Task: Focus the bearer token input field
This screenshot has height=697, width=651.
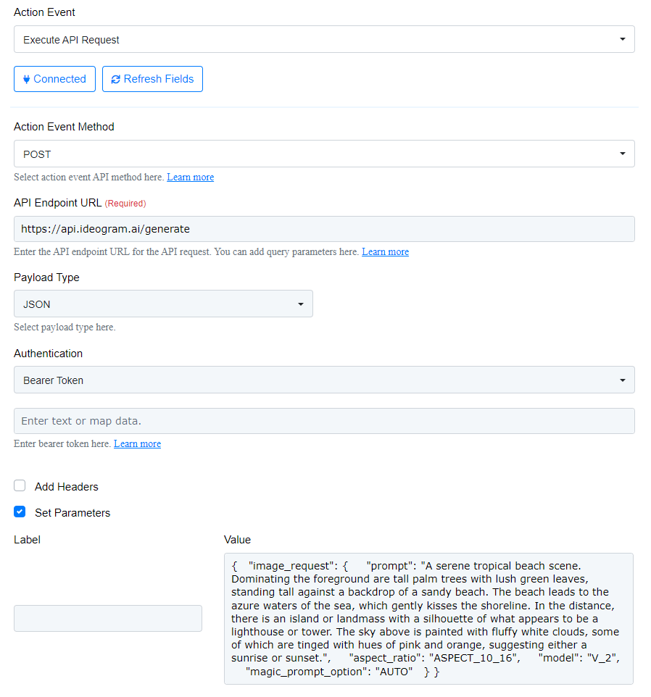Action: coord(324,421)
